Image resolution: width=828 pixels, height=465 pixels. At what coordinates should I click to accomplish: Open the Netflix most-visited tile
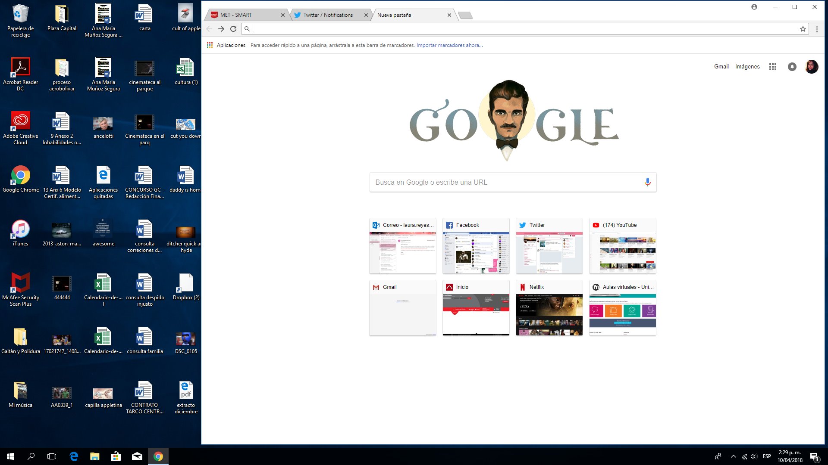click(549, 308)
